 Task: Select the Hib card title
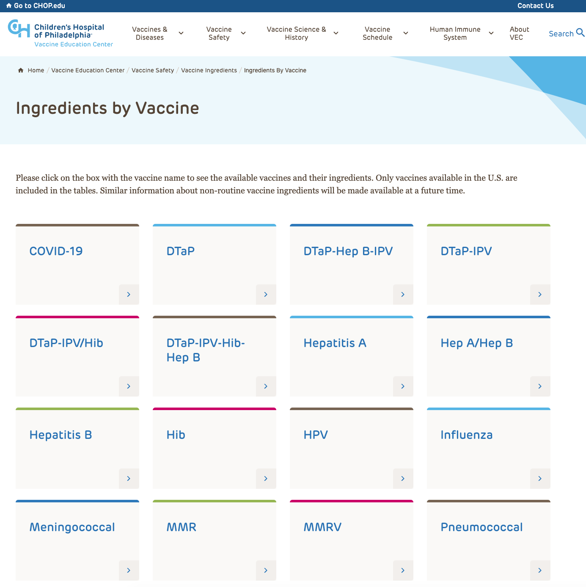pyautogui.click(x=176, y=435)
